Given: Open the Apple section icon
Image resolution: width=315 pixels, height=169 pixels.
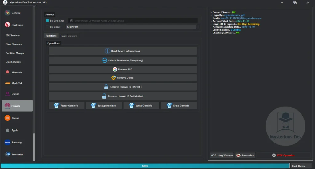Looking at the screenshot, I should [x=7, y=130].
